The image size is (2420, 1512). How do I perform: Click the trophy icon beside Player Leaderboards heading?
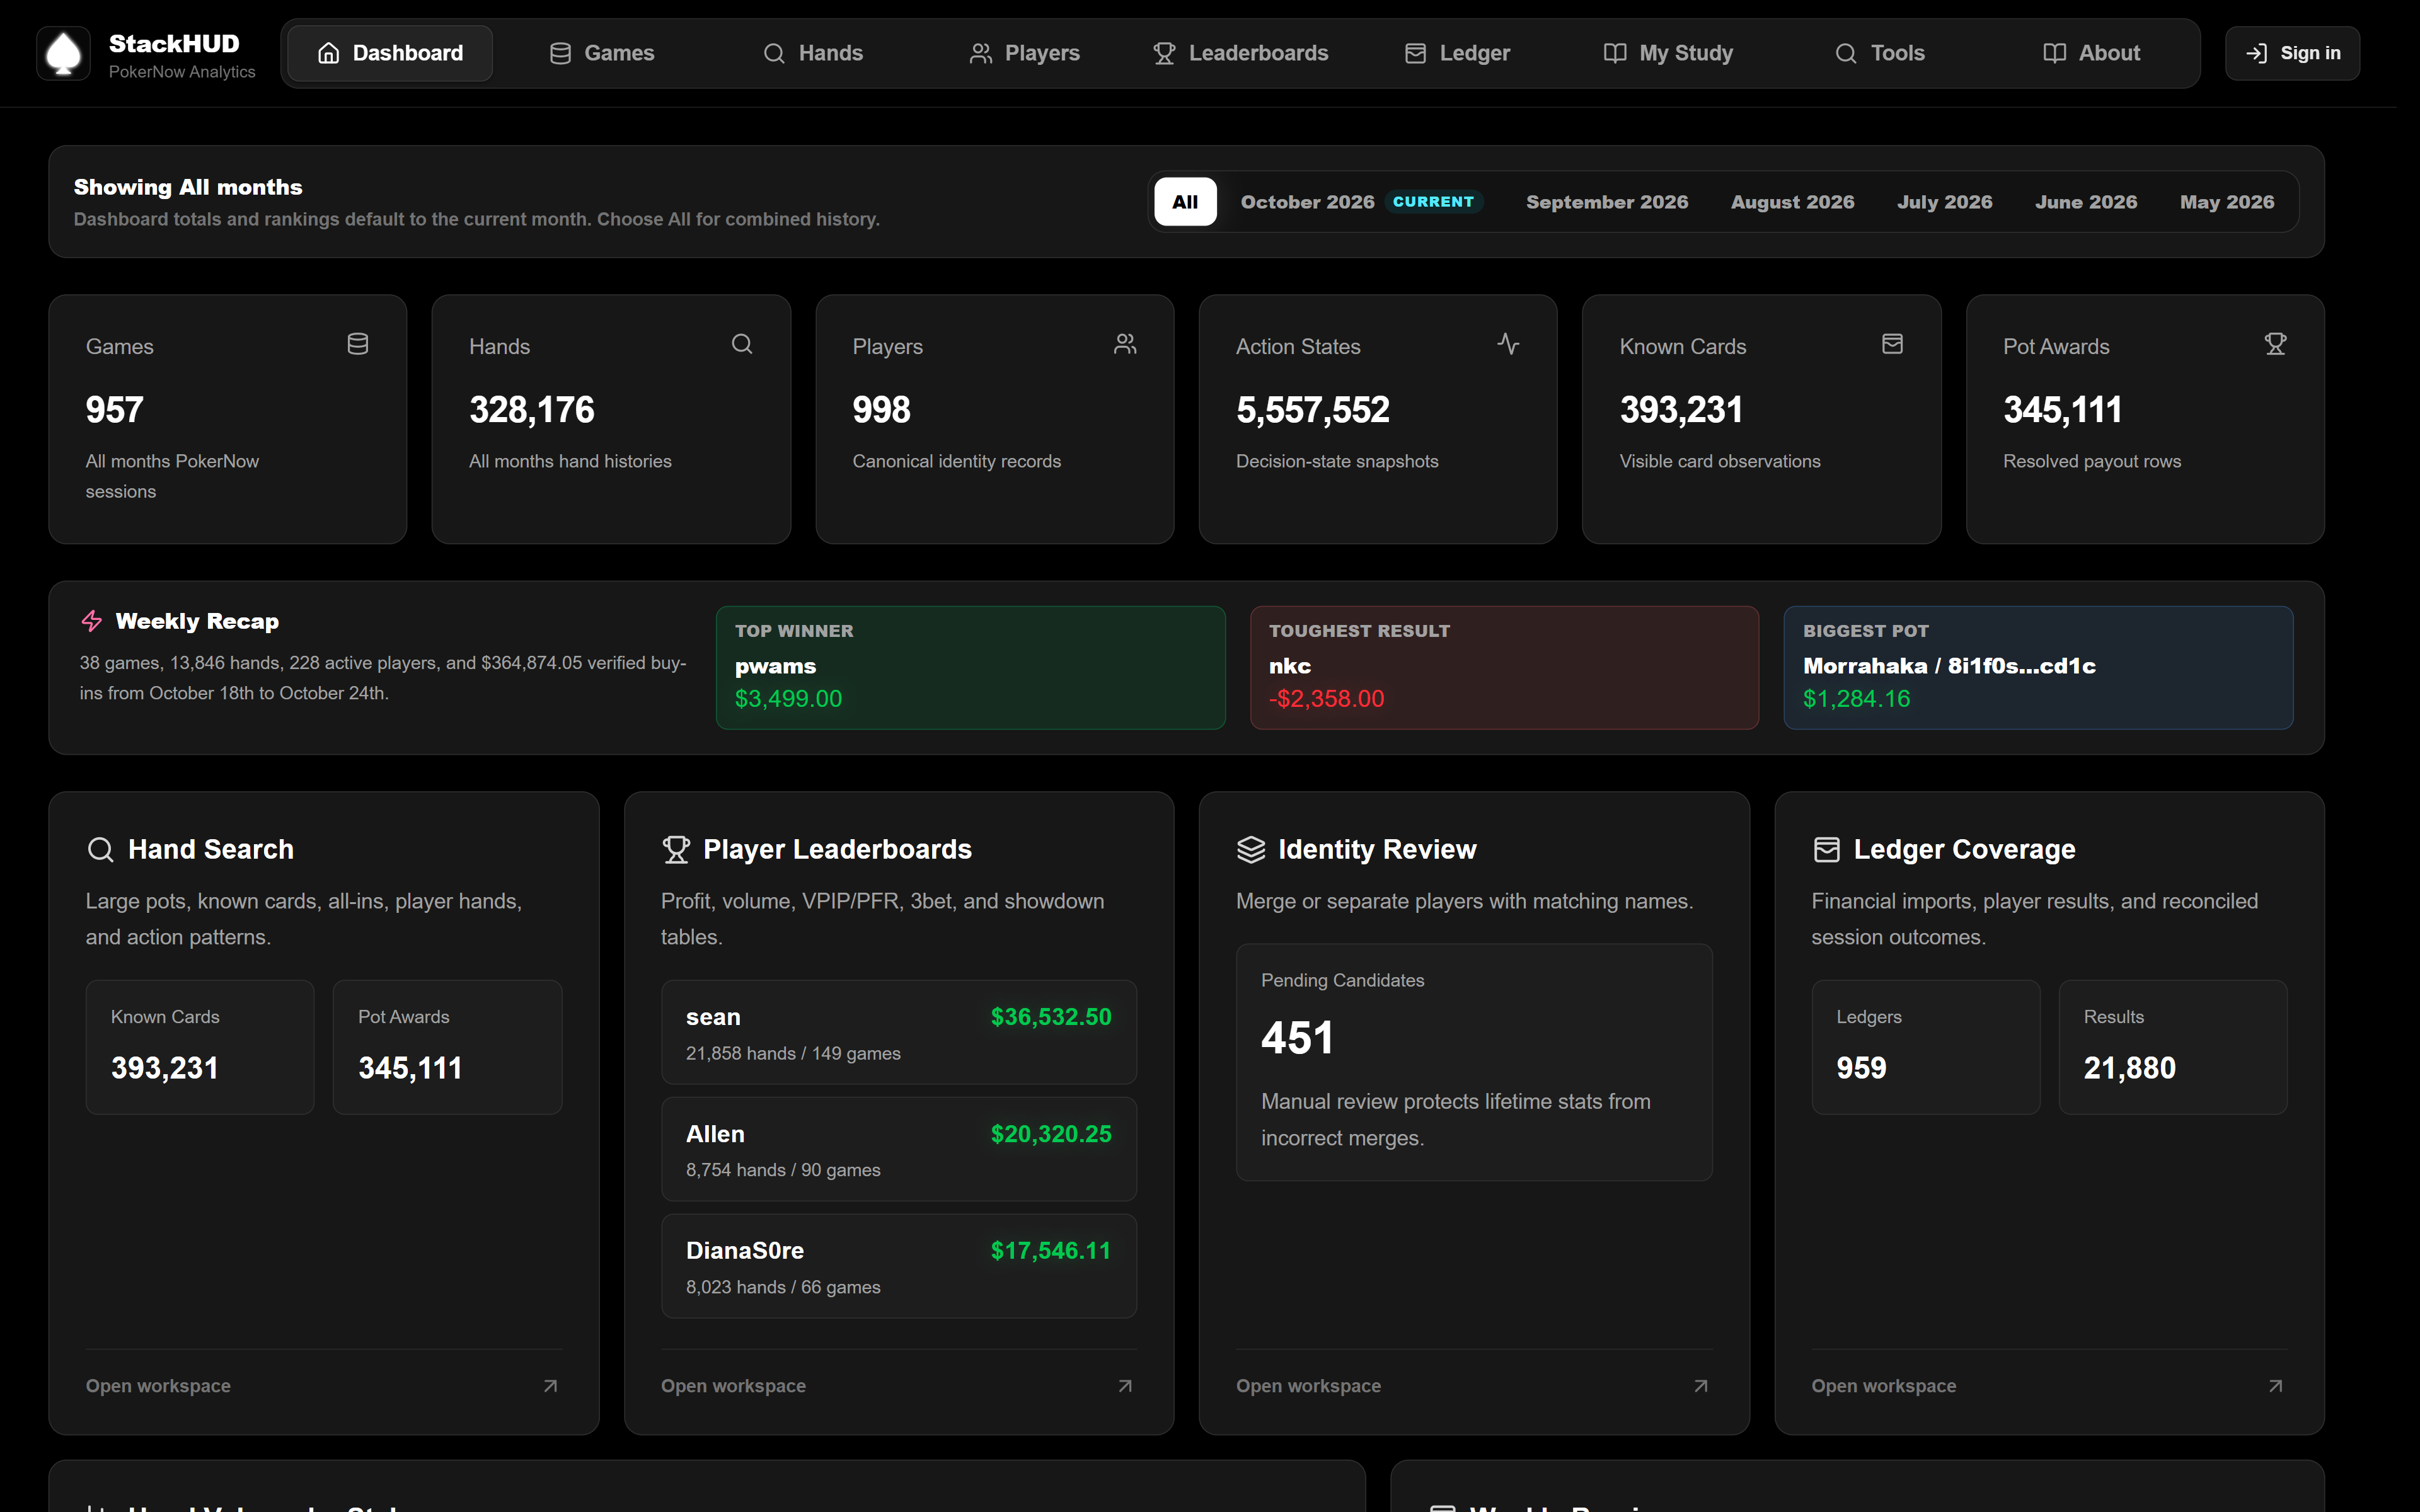click(x=676, y=850)
